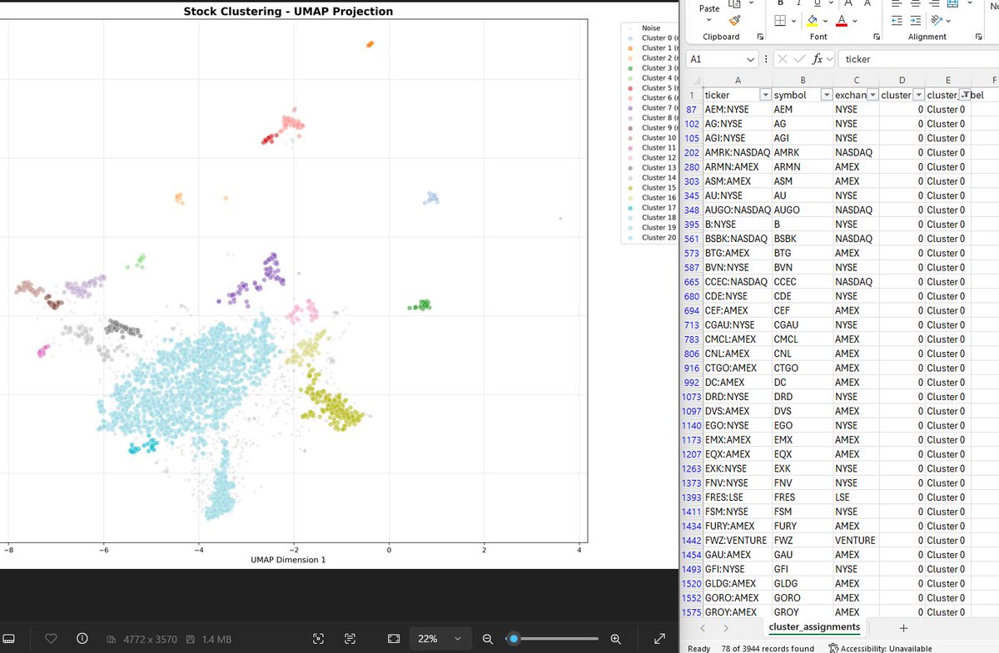Click the Decrease Indent icon
Image resolution: width=999 pixels, height=653 pixels.
point(896,21)
